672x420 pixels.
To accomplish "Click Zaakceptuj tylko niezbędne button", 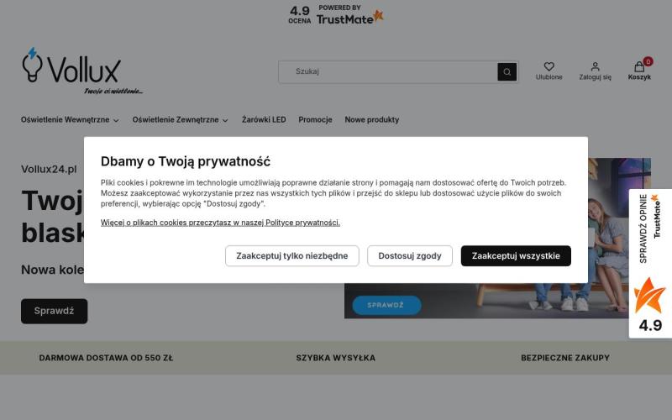I will [x=292, y=256].
